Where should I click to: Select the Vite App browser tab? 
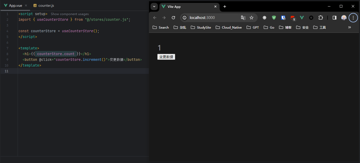click(189, 6)
